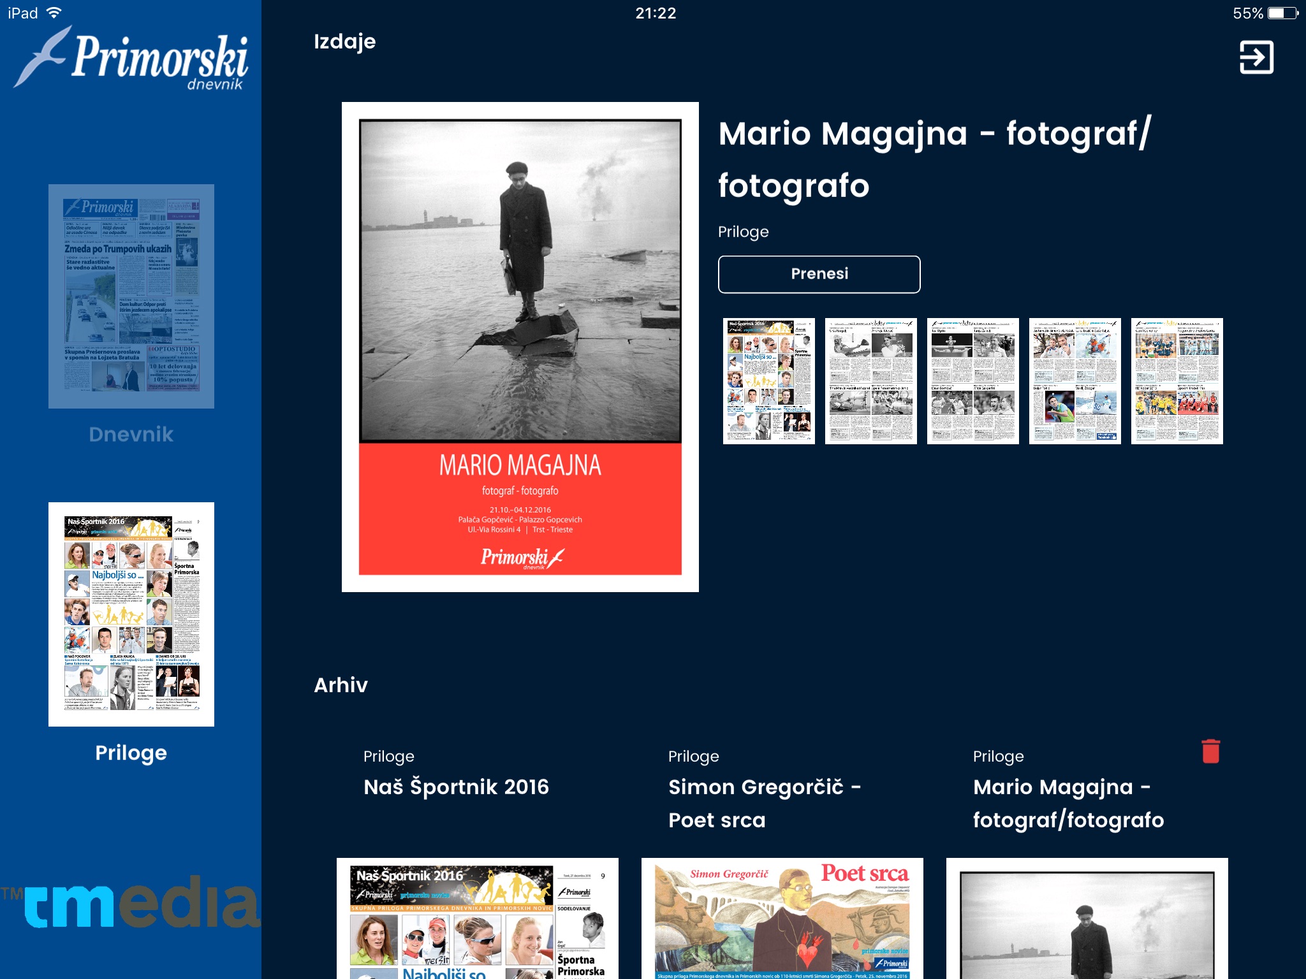
Task: Tap the battery indicator icon
Action: click(x=1283, y=13)
